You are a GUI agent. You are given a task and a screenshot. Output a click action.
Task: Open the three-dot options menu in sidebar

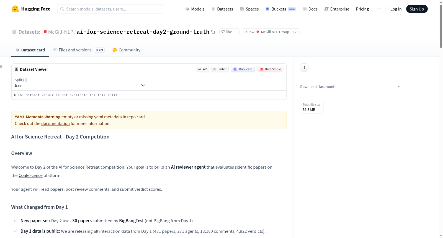[304, 67]
